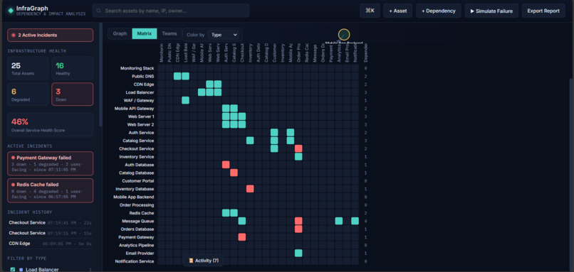
Task: Select Checkout Service 07:19:41 PM history entry
Action: coord(50,223)
